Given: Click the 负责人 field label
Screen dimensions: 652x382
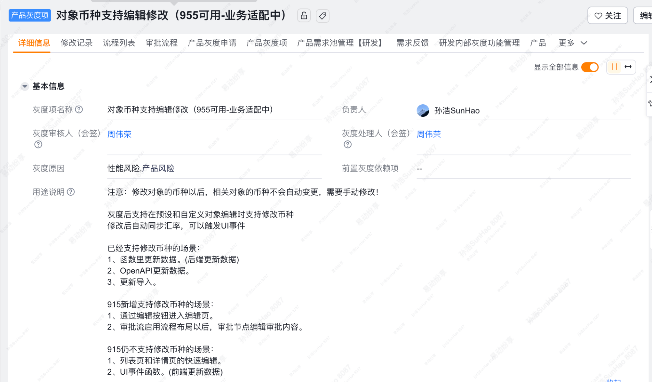Looking at the screenshot, I should pos(354,110).
